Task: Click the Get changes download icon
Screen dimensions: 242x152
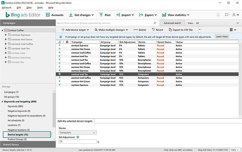Action: point(71,15)
